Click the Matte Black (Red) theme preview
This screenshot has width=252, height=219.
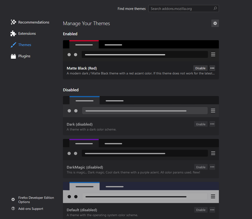141,51
